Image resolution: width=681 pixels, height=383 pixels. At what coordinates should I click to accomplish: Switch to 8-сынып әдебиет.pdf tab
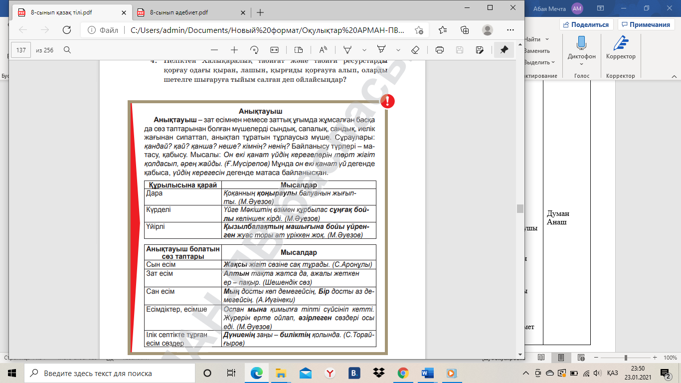[x=179, y=12]
